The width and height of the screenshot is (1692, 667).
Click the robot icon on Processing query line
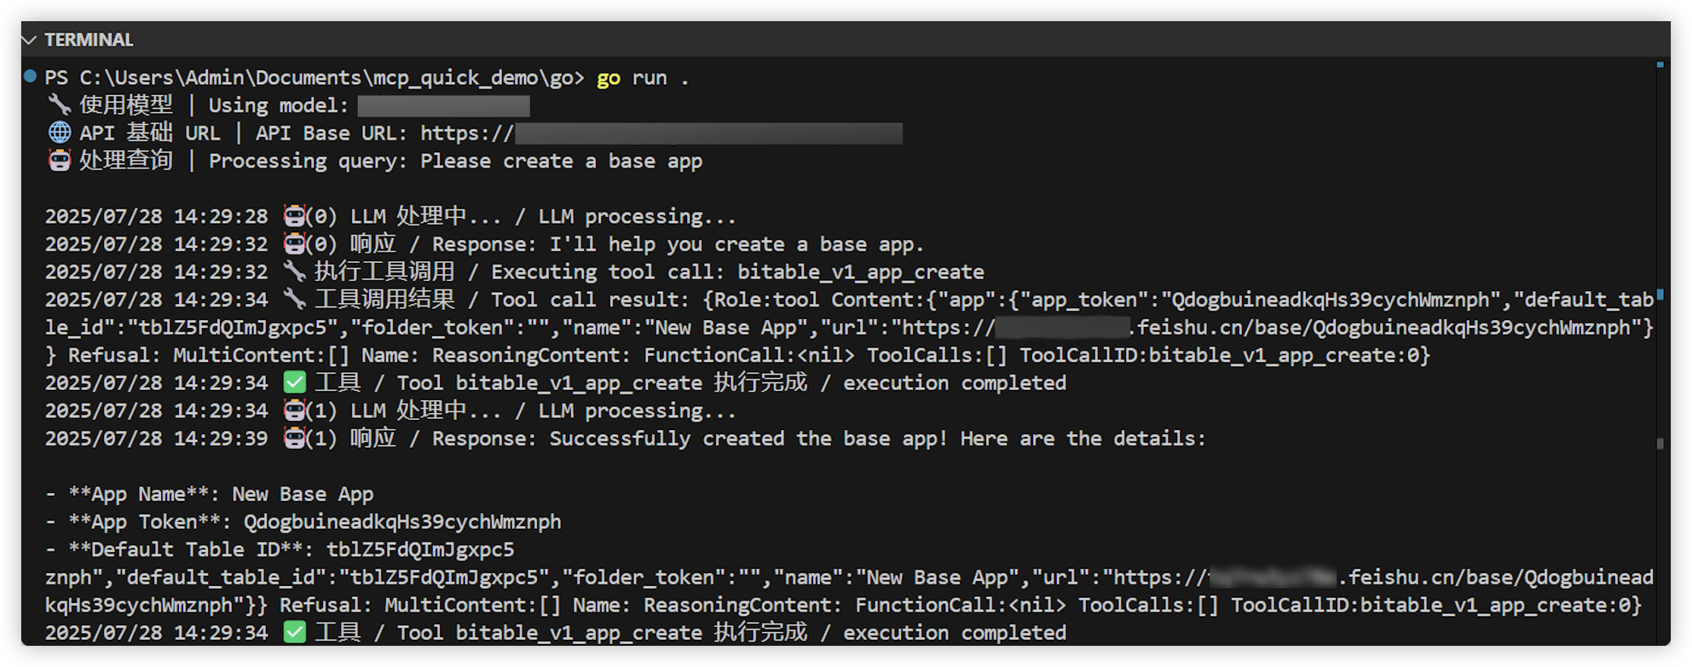pos(59,160)
